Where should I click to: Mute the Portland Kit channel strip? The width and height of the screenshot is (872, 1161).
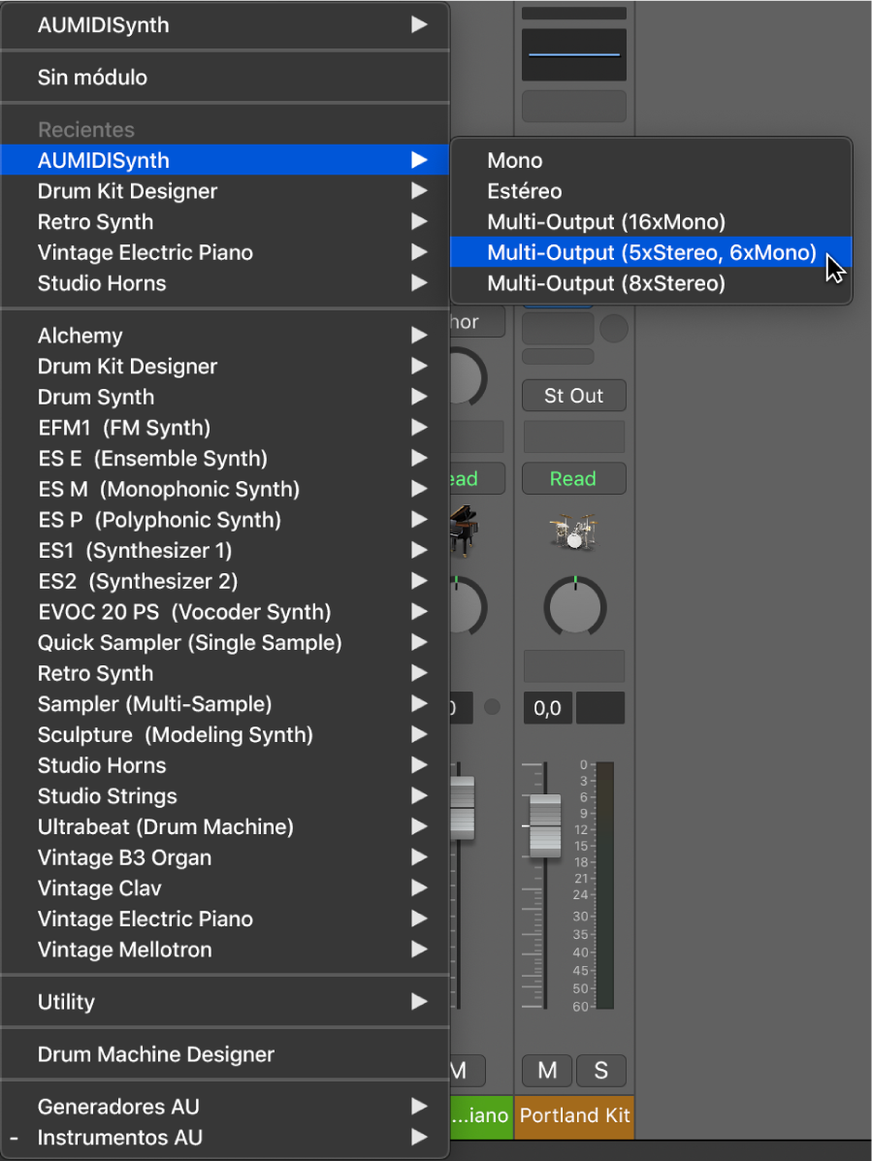tap(547, 1070)
